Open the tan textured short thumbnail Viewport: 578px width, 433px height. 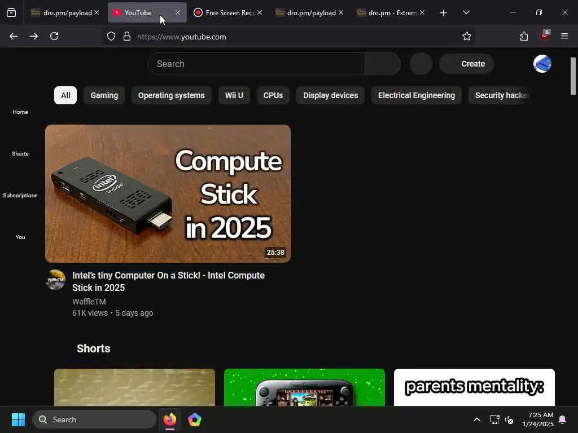click(x=134, y=387)
